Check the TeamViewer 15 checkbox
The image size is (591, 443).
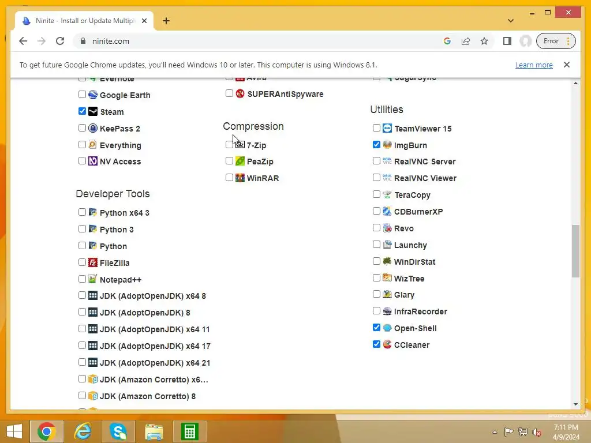pyautogui.click(x=376, y=127)
